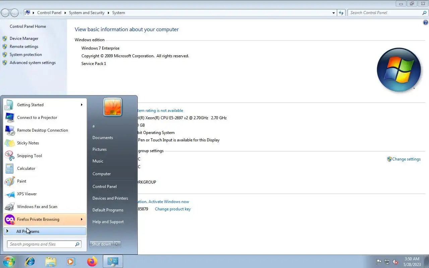Launch Sticky Notes

tap(45, 143)
